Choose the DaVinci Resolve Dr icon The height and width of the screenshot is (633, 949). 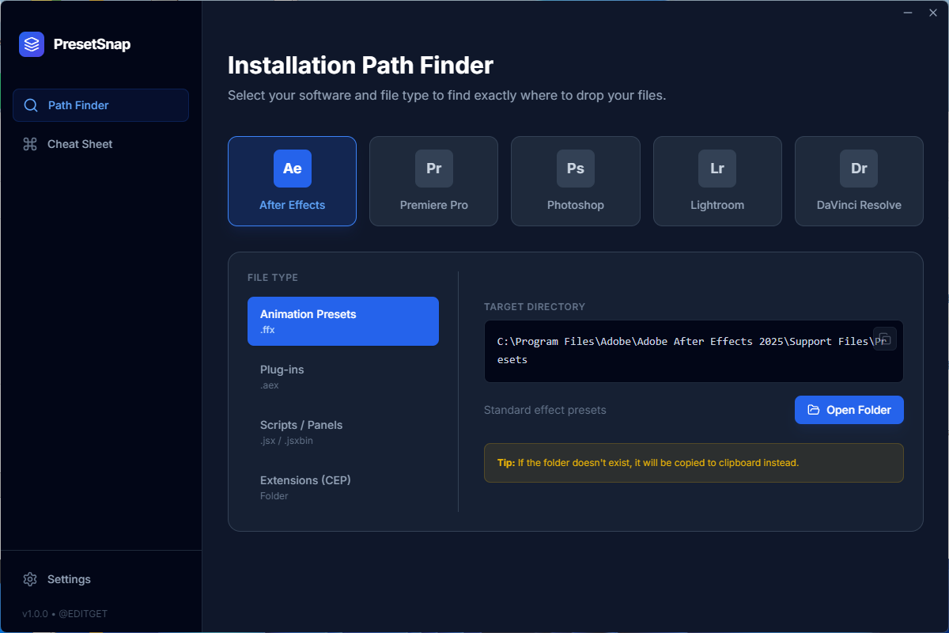pyautogui.click(x=859, y=169)
